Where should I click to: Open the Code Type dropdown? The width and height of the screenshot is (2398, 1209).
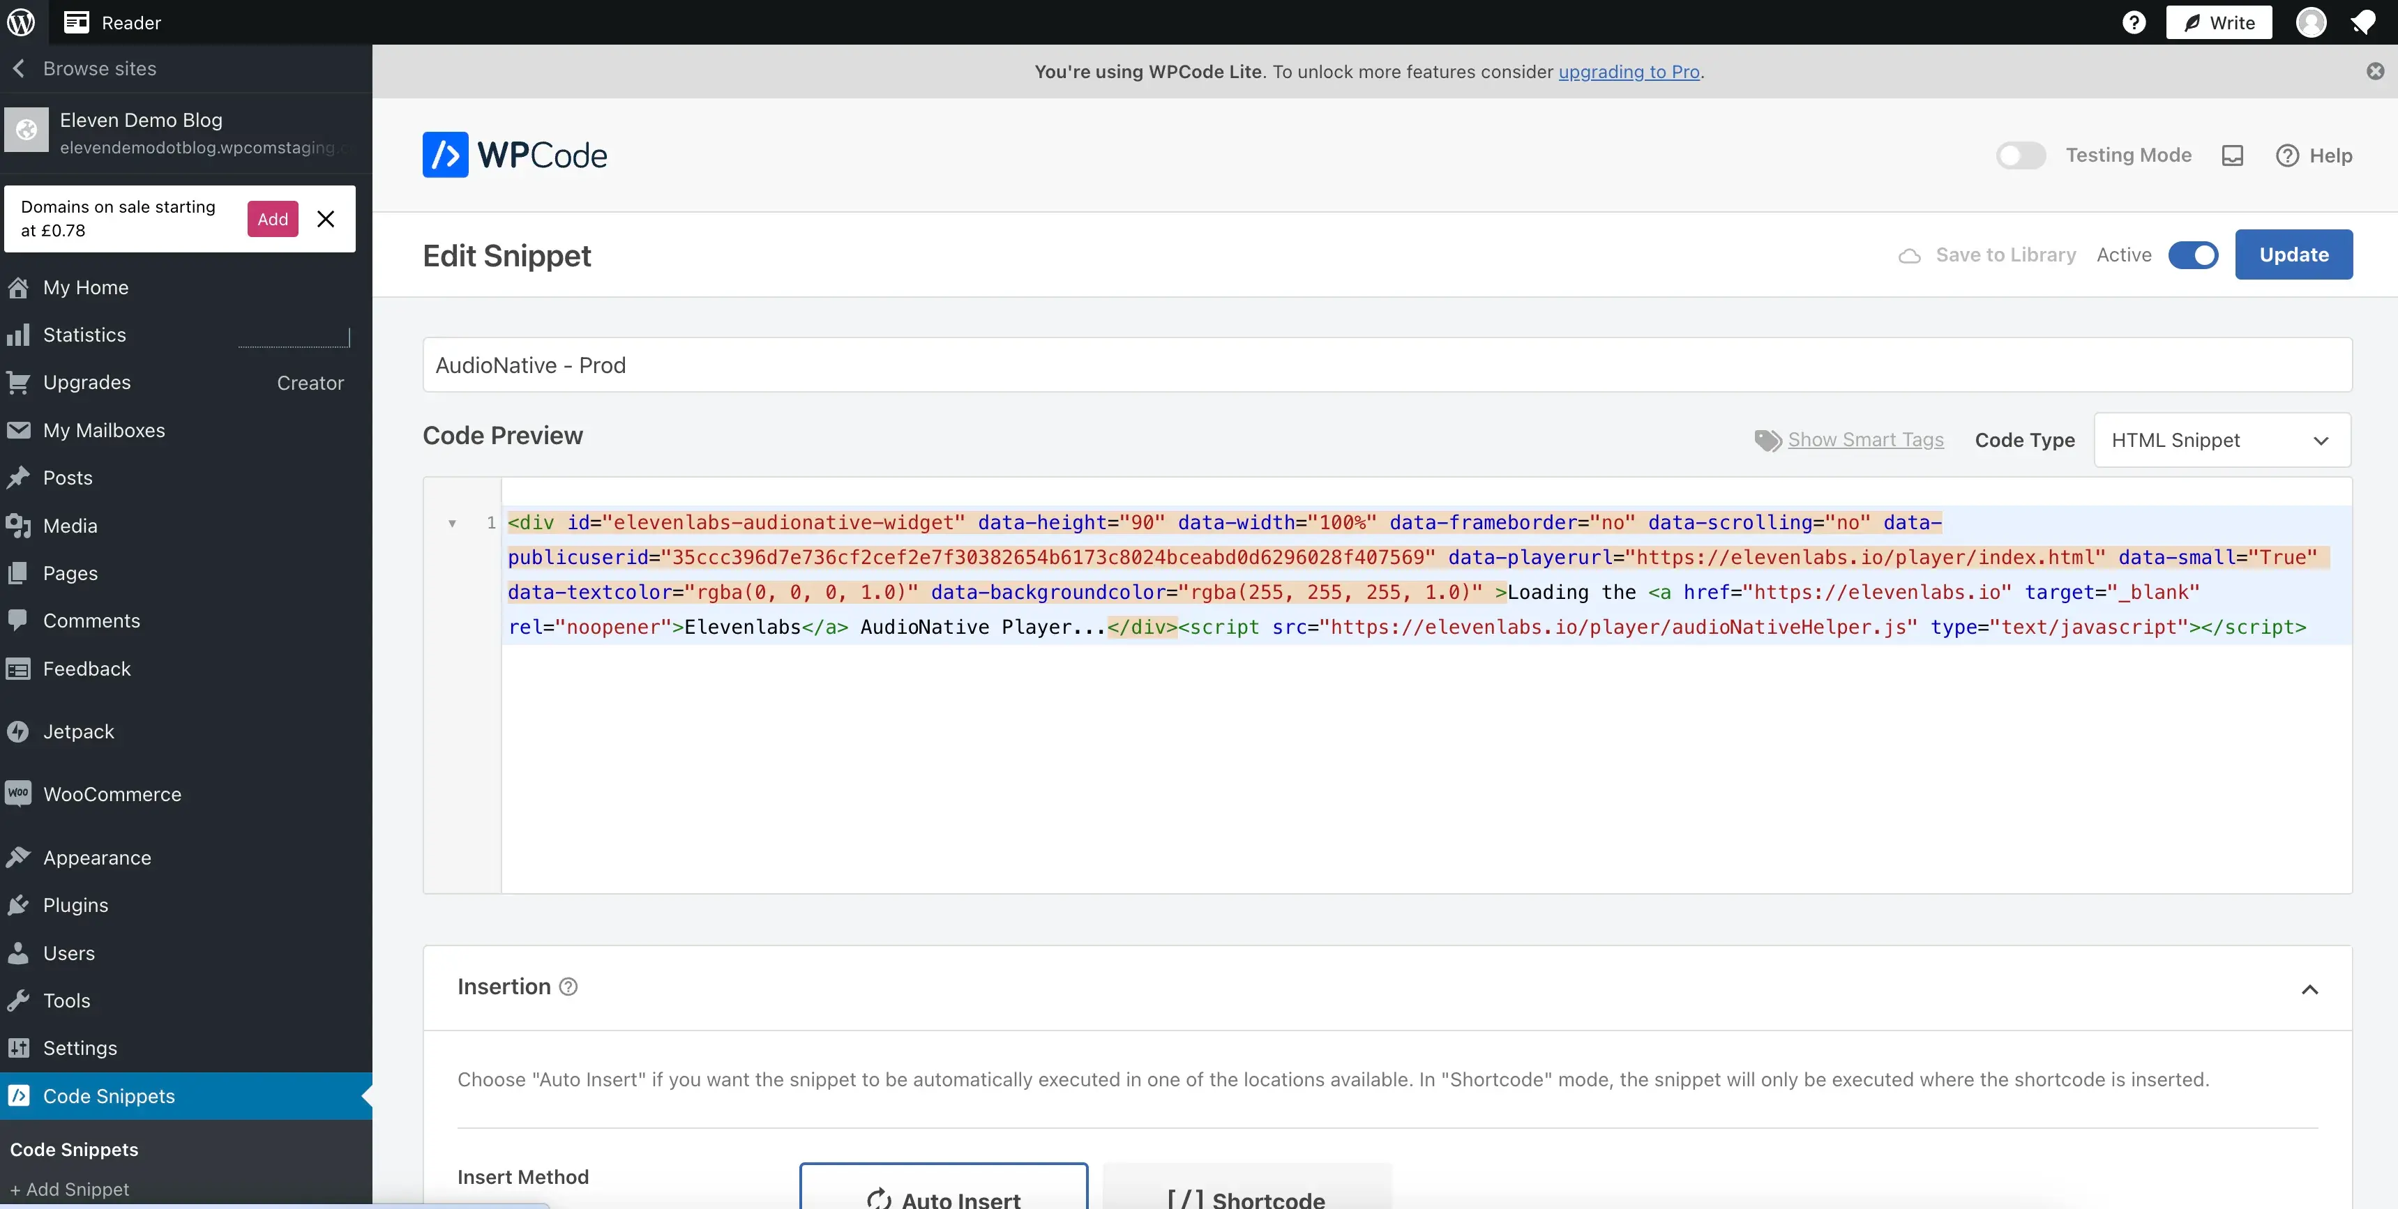(2221, 440)
